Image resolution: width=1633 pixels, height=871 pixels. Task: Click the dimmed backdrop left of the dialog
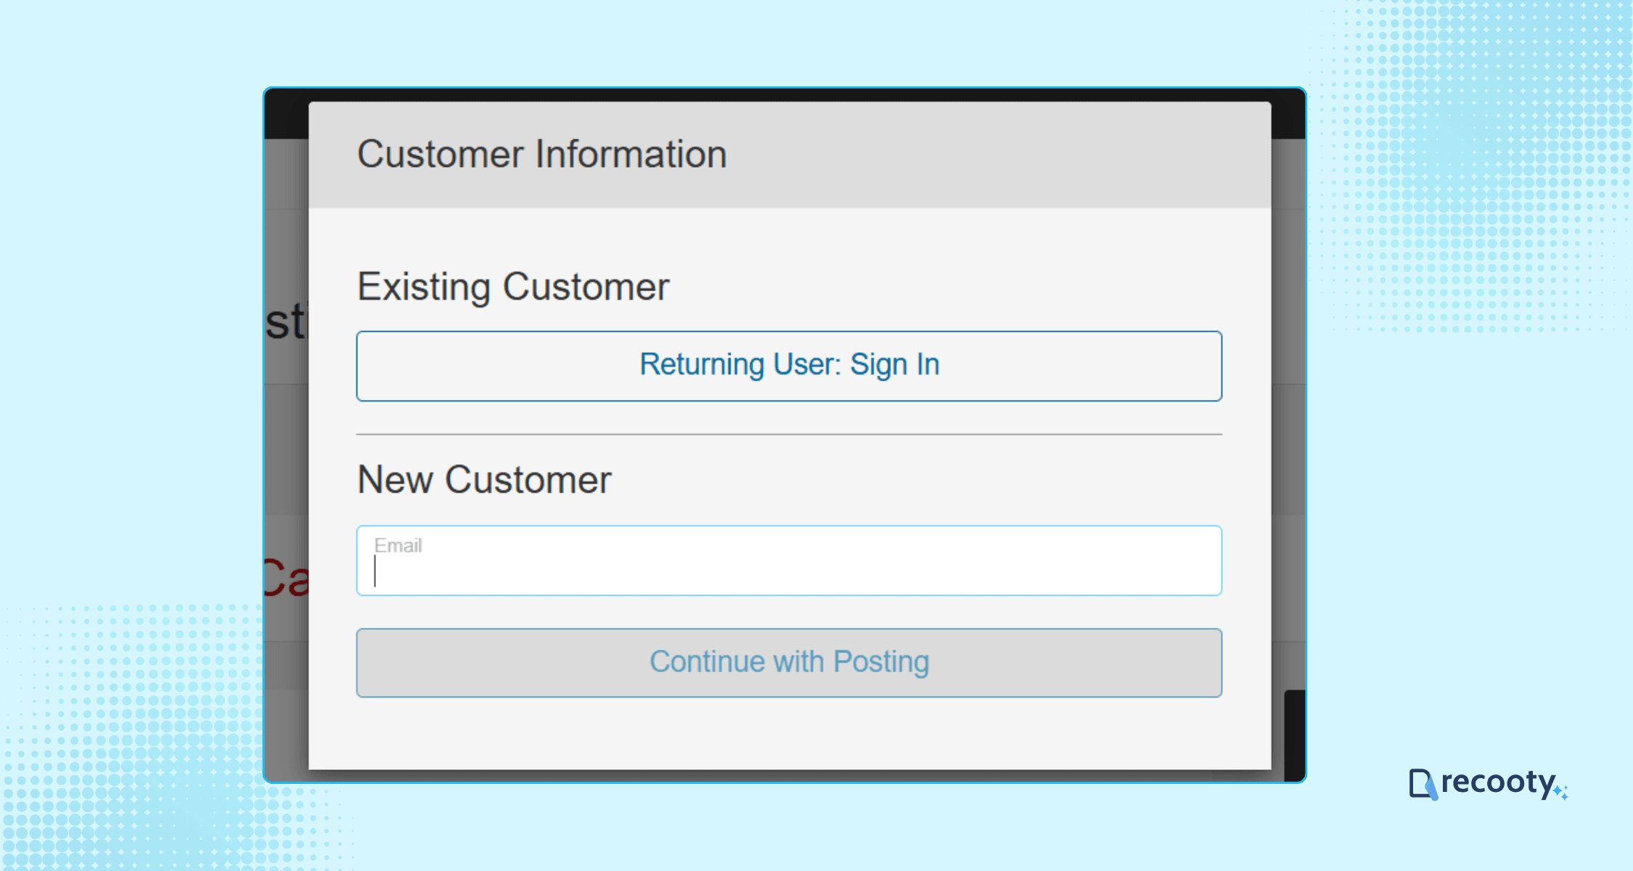click(286, 450)
